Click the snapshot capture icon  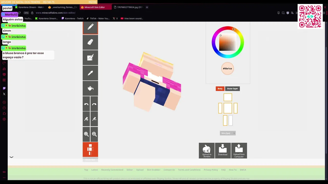pyautogui.click(x=283, y=13)
